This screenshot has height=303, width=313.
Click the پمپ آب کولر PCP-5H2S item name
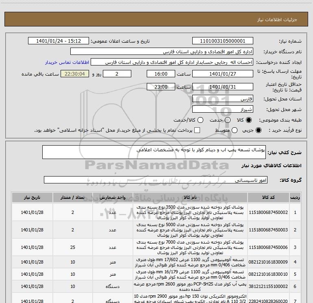pos(190,287)
